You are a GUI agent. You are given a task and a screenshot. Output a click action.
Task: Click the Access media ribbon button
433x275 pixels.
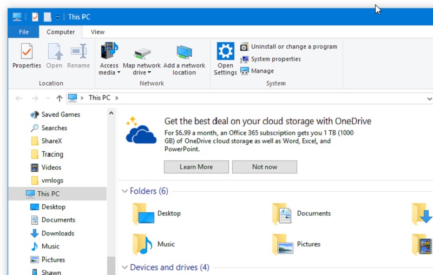coord(109,59)
